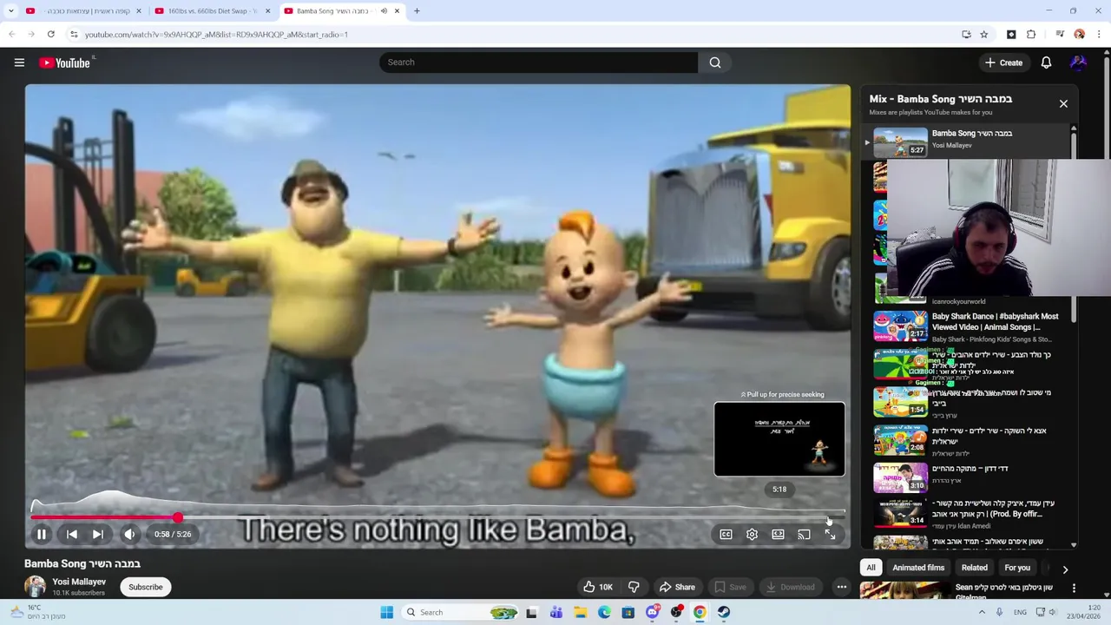
Task: Open browser media controls icon
Action: [1060, 35]
